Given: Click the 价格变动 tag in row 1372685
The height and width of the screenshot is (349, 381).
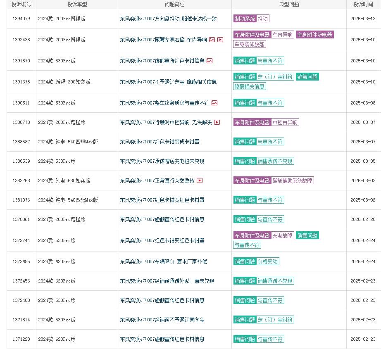Looking at the screenshot, I should pyautogui.click(x=267, y=261).
